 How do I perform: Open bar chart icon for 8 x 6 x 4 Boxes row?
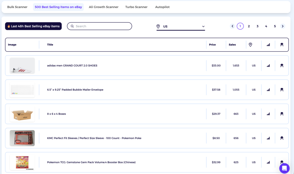pos(268,114)
